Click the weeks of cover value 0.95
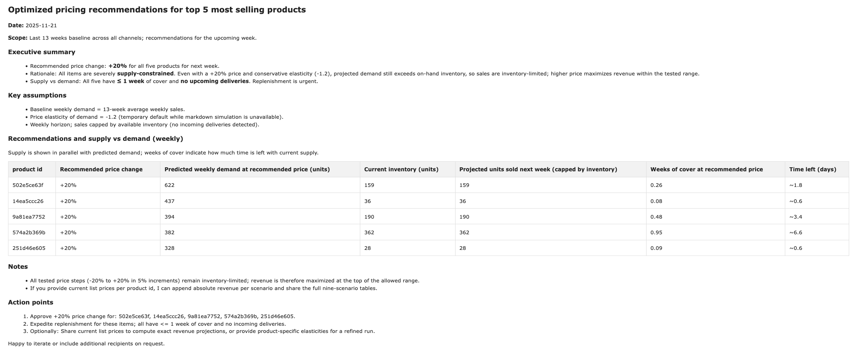Viewport: 854px width, 351px height. (656, 233)
